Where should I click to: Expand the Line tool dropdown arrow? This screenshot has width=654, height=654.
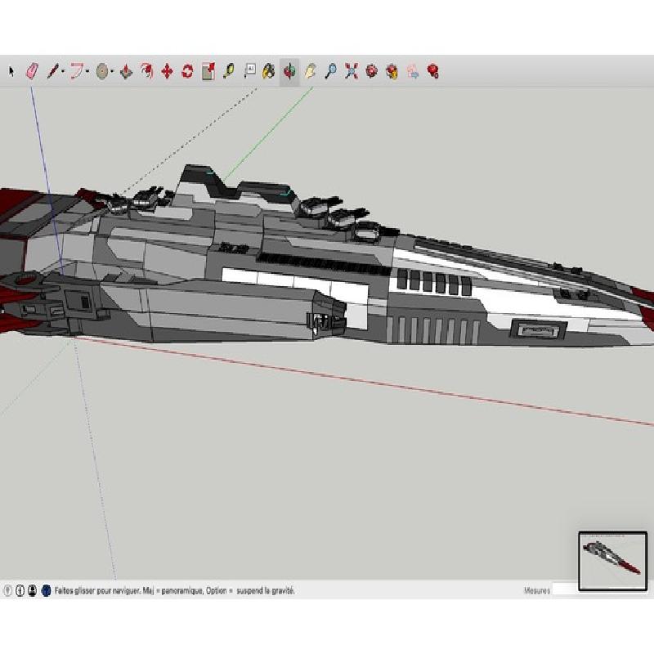pyautogui.click(x=63, y=72)
